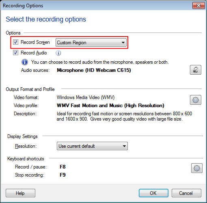This screenshot has height=203, width=207.
Task: Click the blue information icon by the audio hint
Action: (25, 62)
